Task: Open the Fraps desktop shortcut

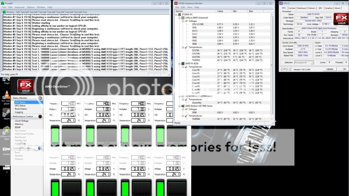Action: [x=6, y=80]
